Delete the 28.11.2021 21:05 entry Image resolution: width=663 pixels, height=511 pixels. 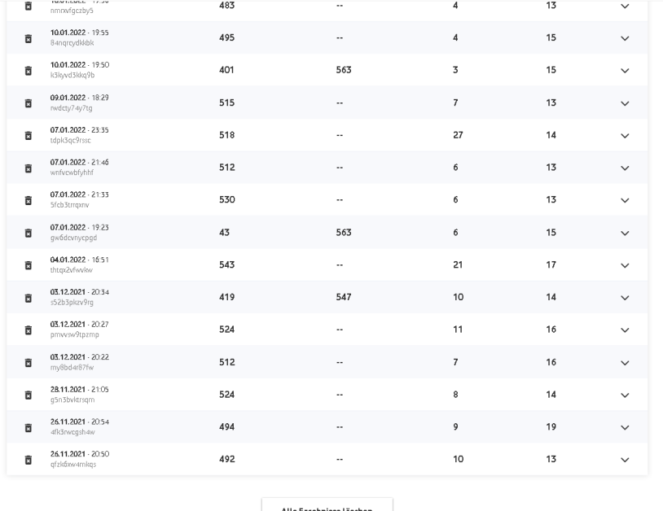pyautogui.click(x=29, y=395)
